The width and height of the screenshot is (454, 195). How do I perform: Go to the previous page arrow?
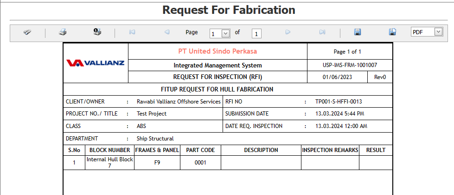pyautogui.click(x=167, y=32)
